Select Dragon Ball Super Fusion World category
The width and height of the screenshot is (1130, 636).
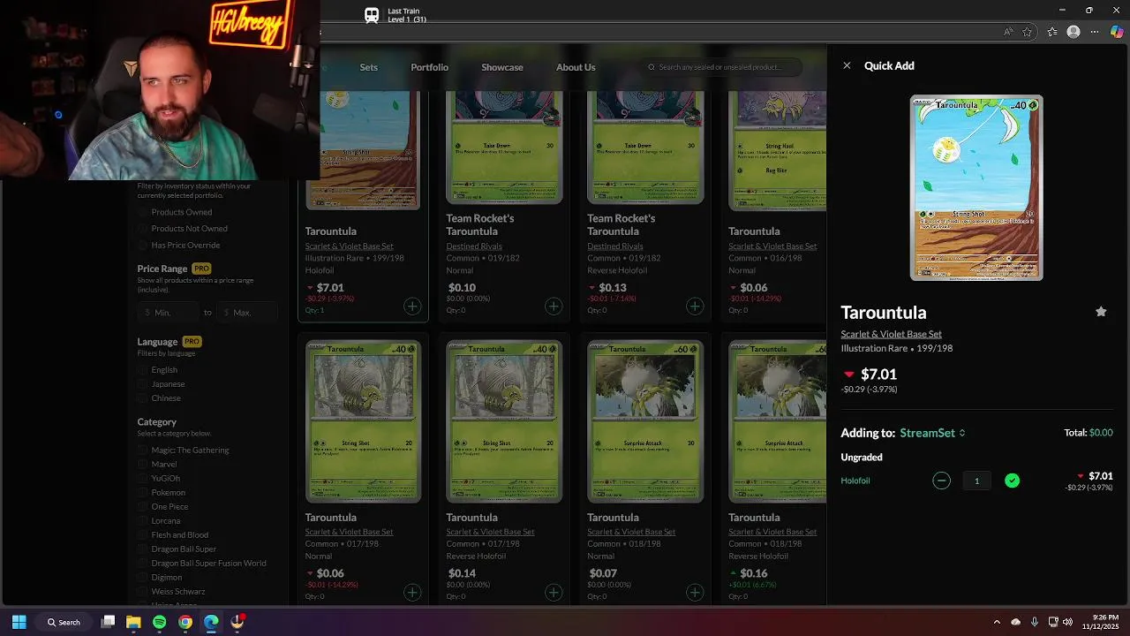pos(142,564)
